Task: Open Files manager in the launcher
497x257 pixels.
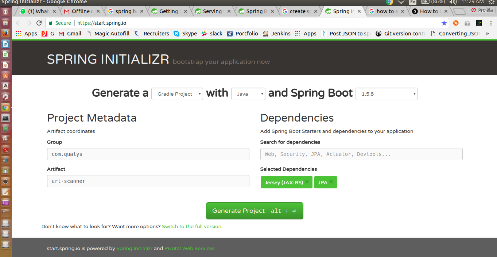Action: [5, 23]
